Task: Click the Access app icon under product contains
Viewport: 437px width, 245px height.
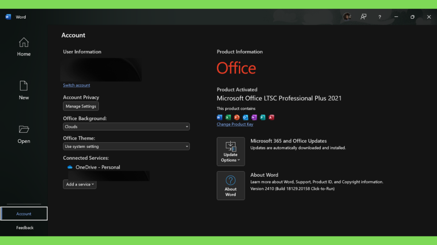Action: coord(271,117)
